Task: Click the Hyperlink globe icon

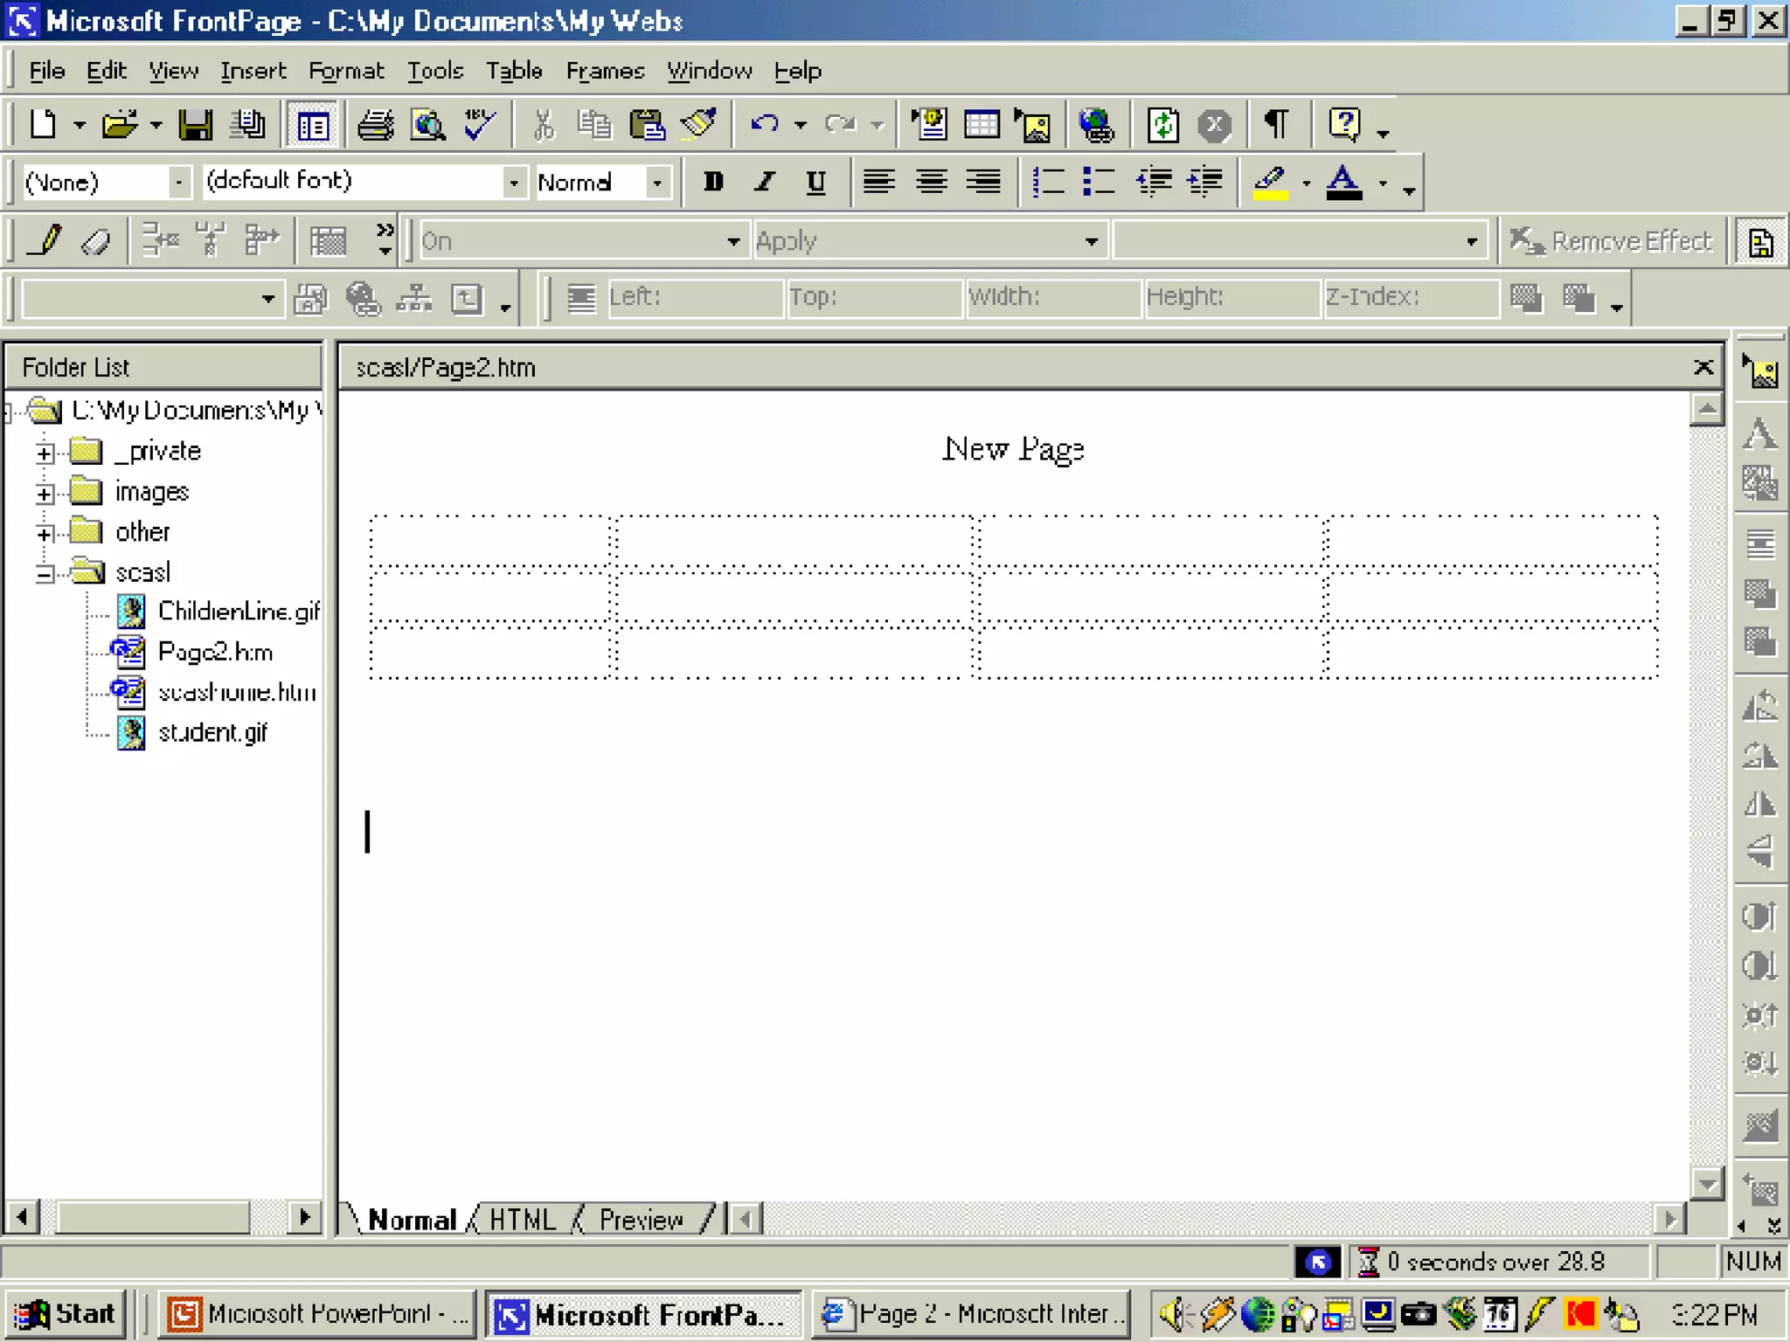Action: click(1096, 125)
